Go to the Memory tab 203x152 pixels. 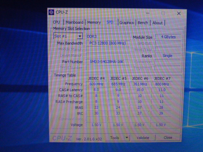(x=94, y=22)
